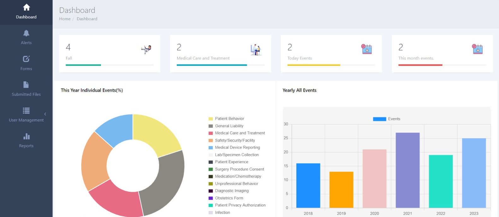
Task: Toggle General Liability legend entry
Action: [x=229, y=126]
